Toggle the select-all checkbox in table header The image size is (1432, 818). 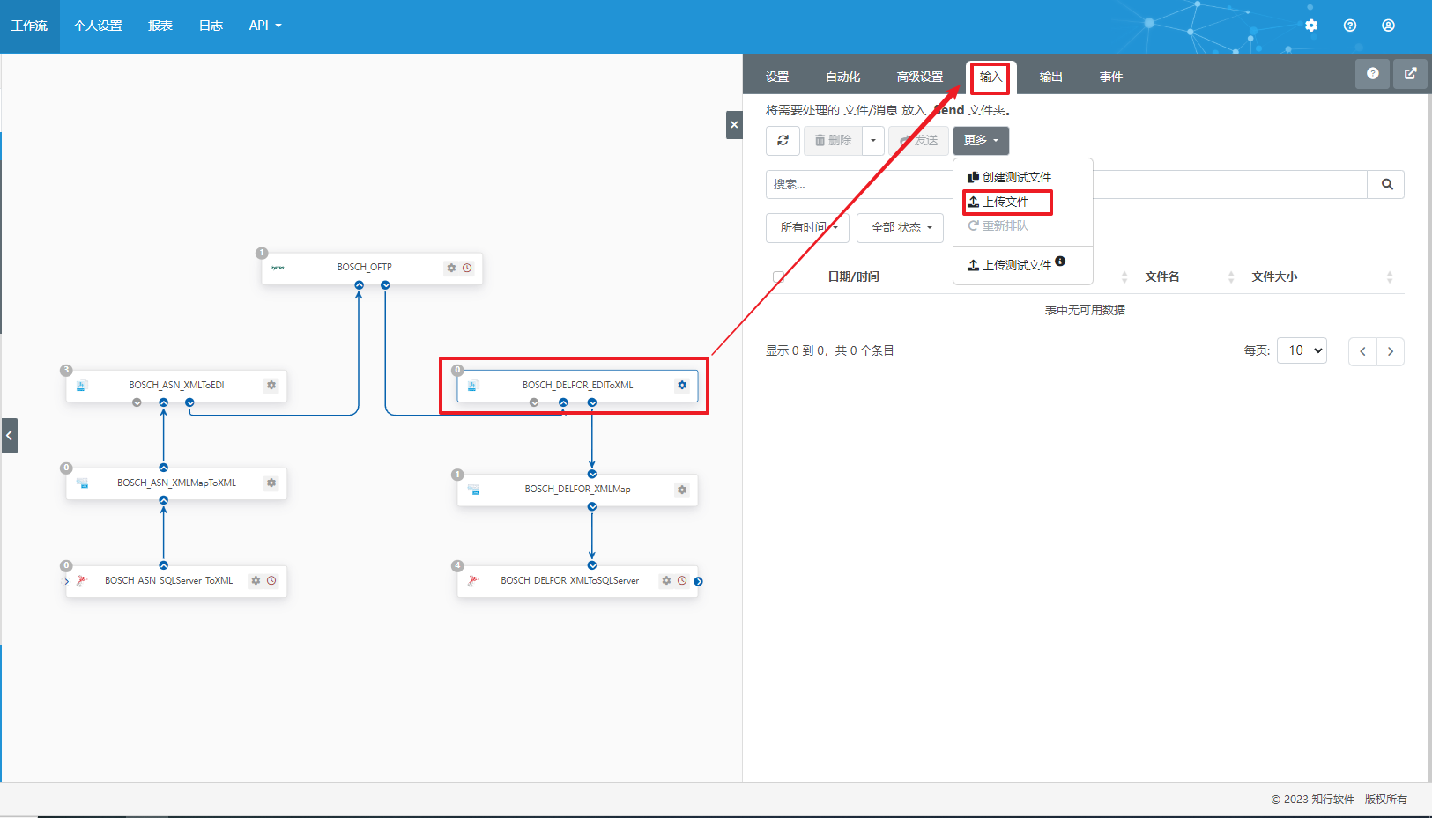tap(778, 276)
